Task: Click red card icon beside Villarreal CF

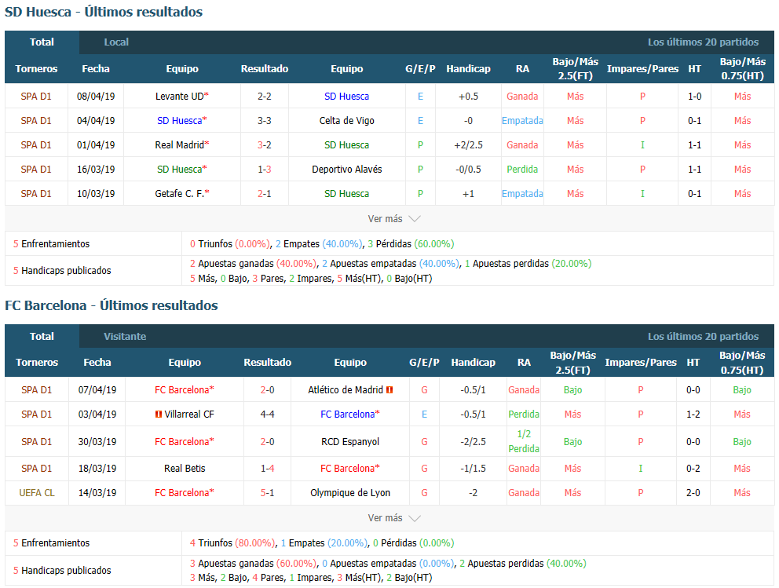Action: pyautogui.click(x=159, y=415)
